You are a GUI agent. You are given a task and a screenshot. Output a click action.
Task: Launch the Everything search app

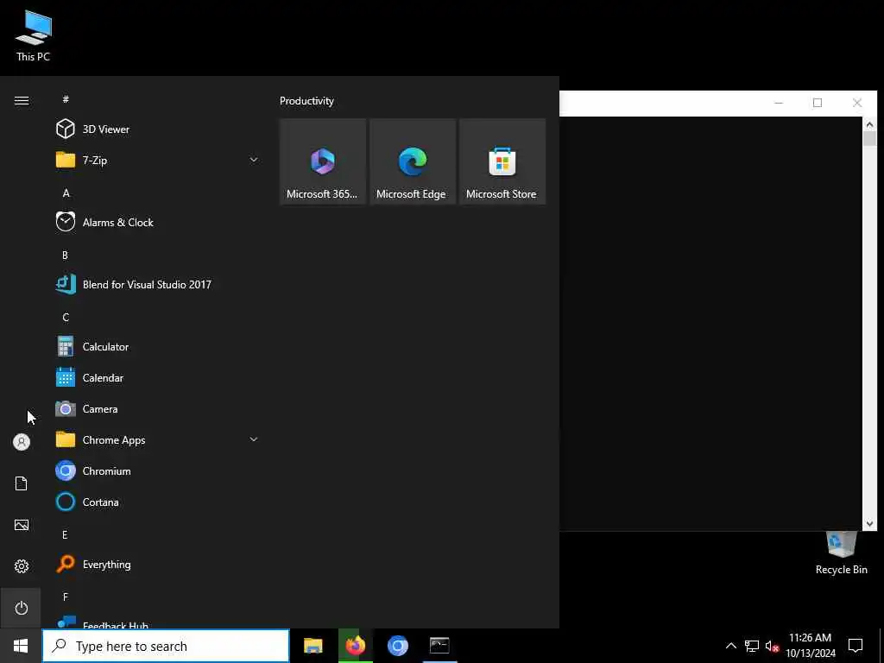coord(158,565)
